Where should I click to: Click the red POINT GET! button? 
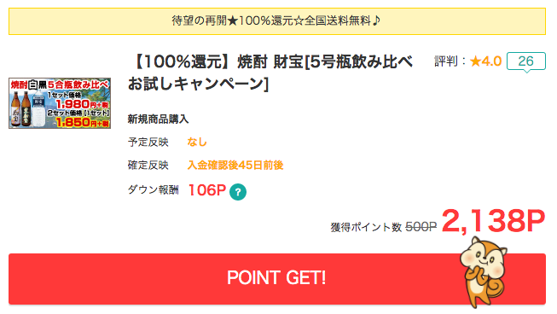point(277,278)
